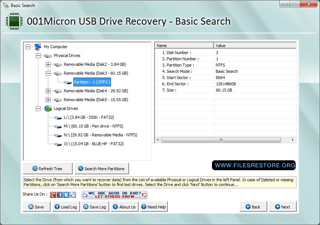Viewport: 320px width, 225px height.
Task: Select Partition - 1 (NTFS) tree item
Action: coord(92,82)
